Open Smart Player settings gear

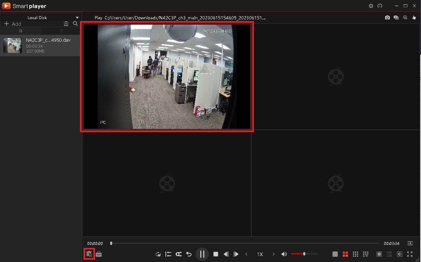[371, 6]
